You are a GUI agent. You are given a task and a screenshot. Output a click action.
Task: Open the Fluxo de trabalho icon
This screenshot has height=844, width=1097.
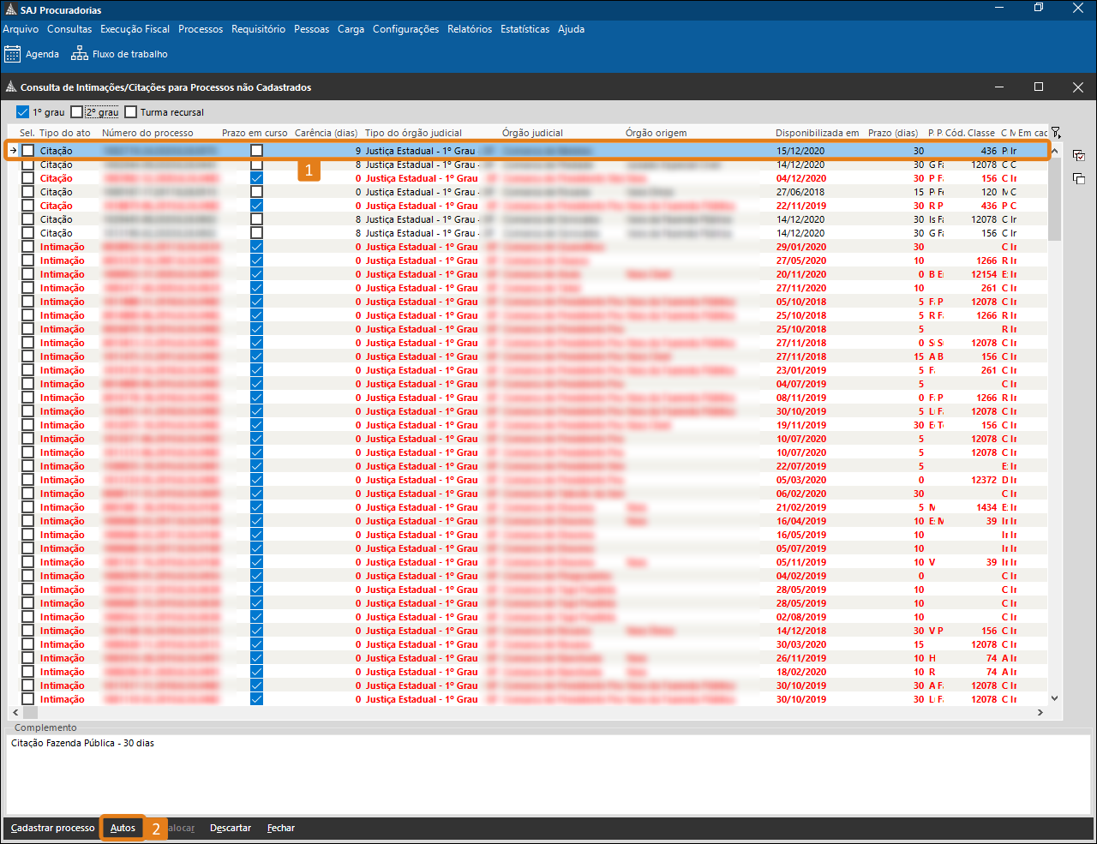tap(80, 54)
